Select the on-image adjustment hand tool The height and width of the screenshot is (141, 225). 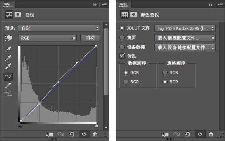click(x=8, y=38)
